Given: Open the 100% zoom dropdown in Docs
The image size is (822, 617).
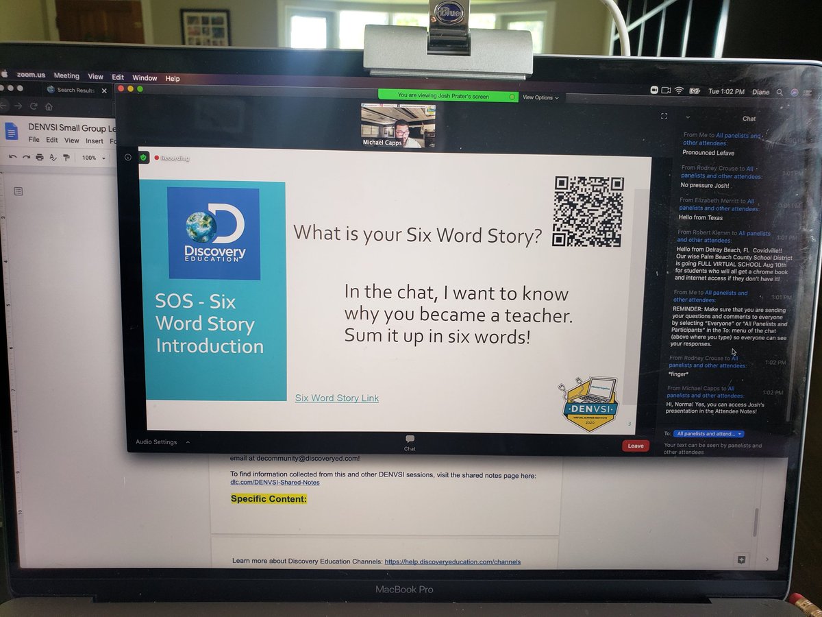Looking at the screenshot, I should [94, 158].
